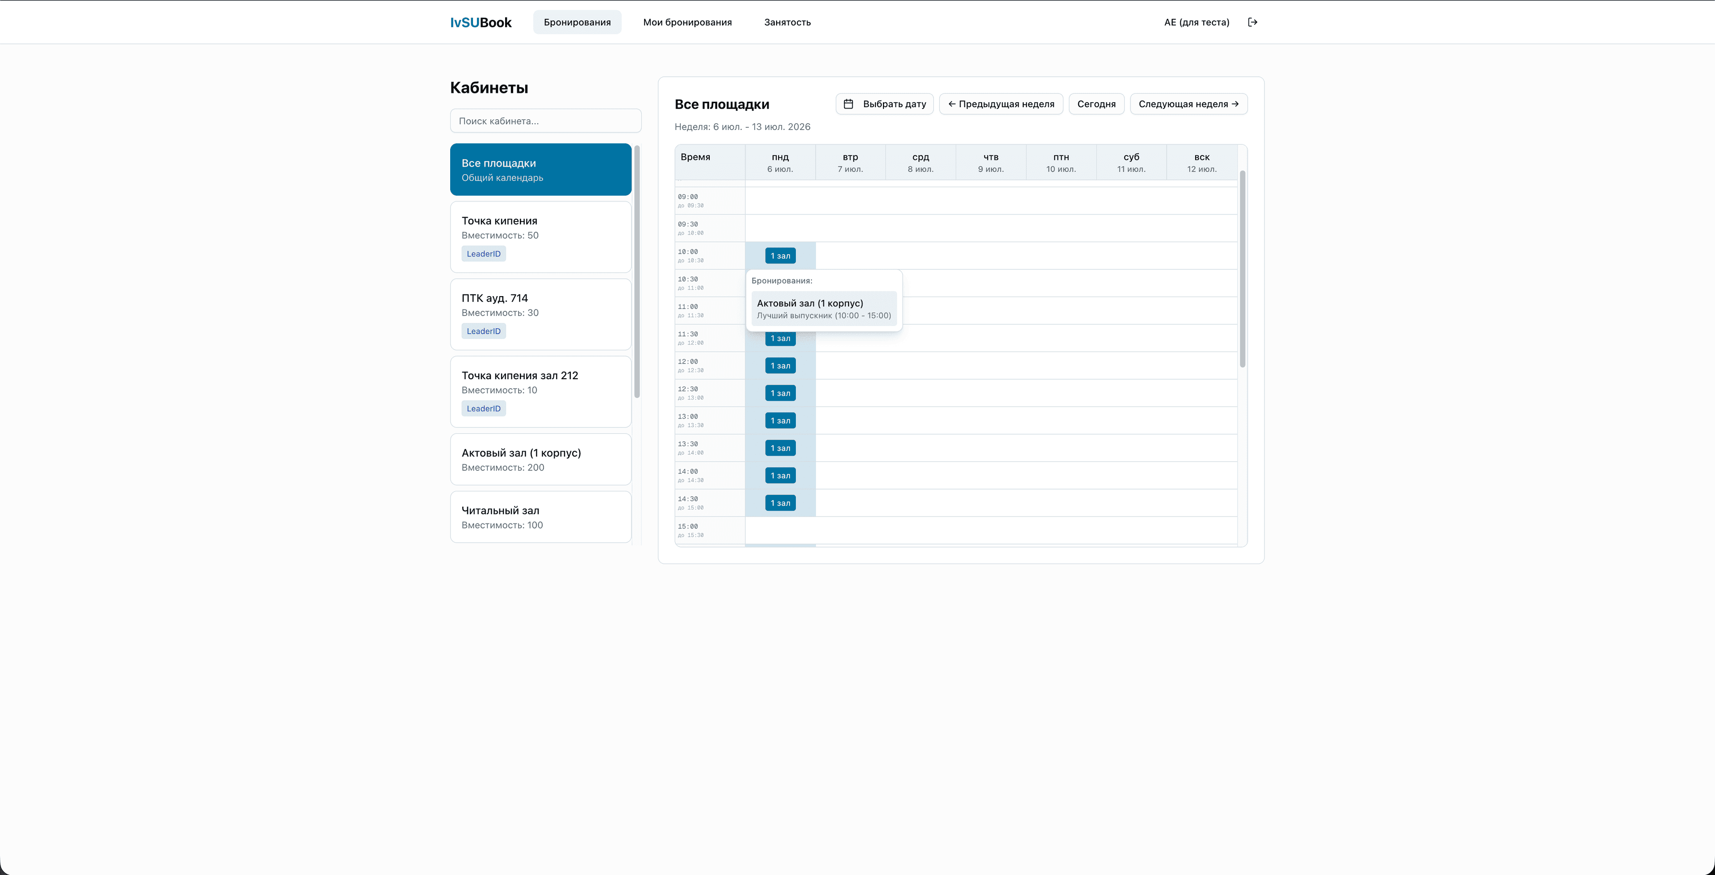Open the Мои бронирования tab
This screenshot has height=875, width=1715.
tap(687, 22)
